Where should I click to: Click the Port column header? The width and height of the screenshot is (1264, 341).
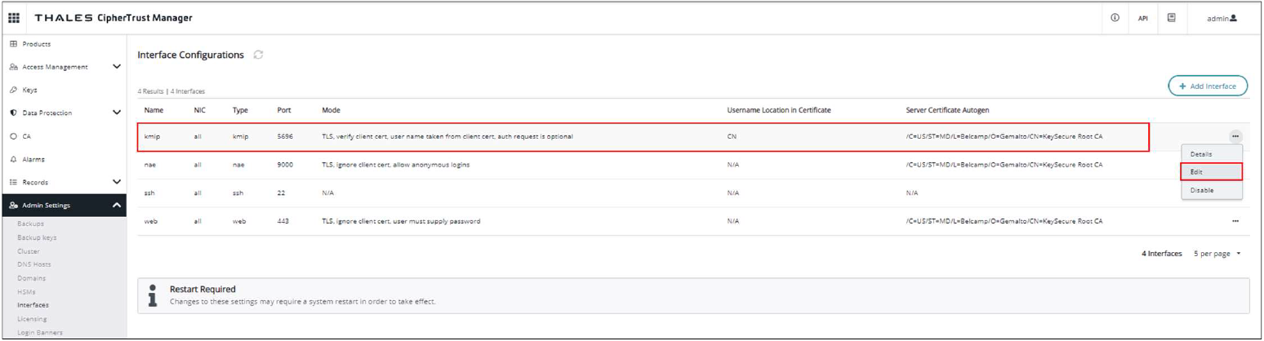tap(285, 110)
